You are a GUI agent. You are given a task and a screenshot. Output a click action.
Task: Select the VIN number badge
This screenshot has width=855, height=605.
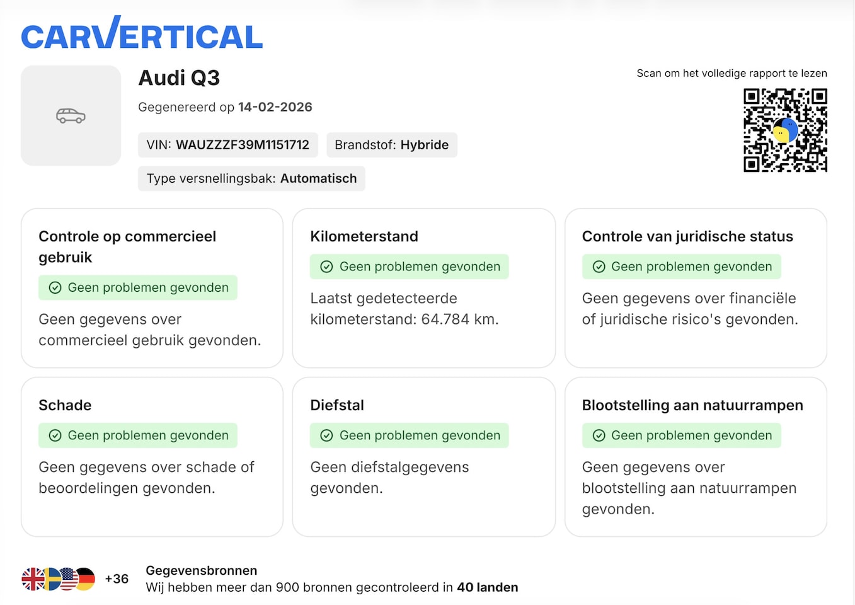(x=227, y=145)
